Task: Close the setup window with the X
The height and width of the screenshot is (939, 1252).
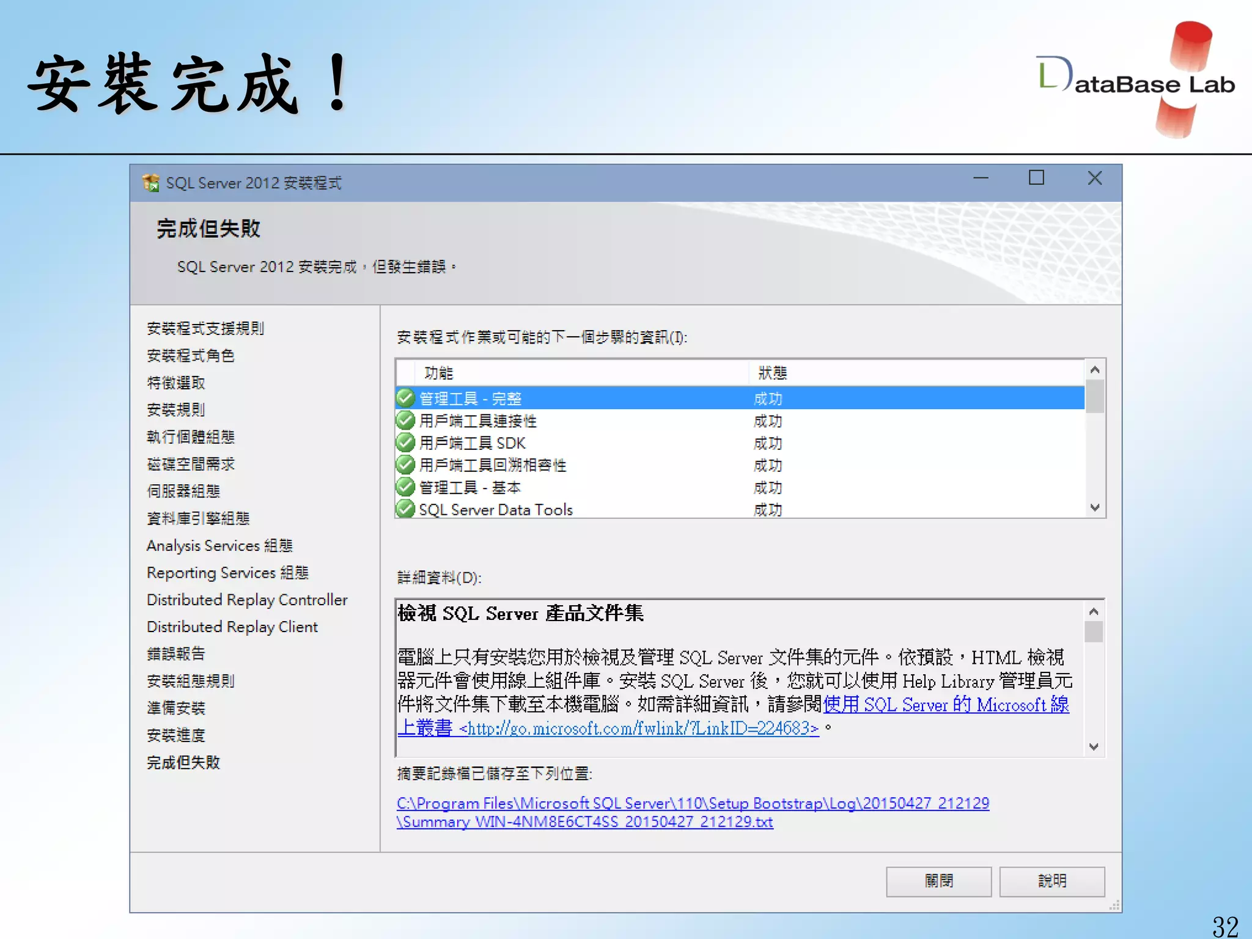Action: pyautogui.click(x=1095, y=178)
